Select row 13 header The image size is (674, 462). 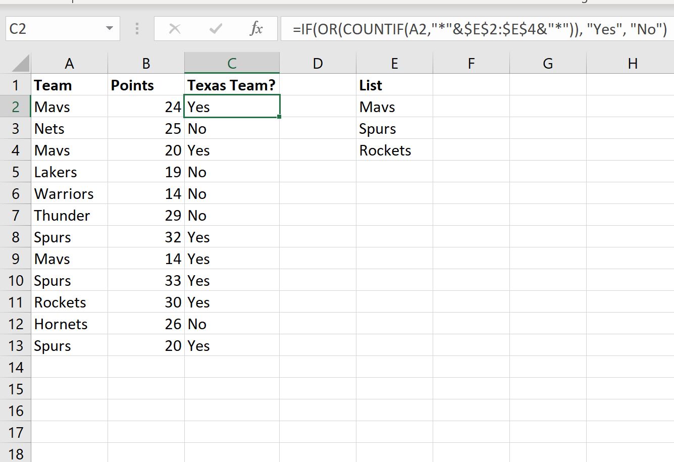[x=16, y=345]
